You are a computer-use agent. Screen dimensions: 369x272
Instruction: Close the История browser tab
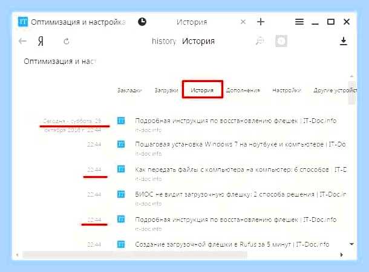click(x=243, y=22)
